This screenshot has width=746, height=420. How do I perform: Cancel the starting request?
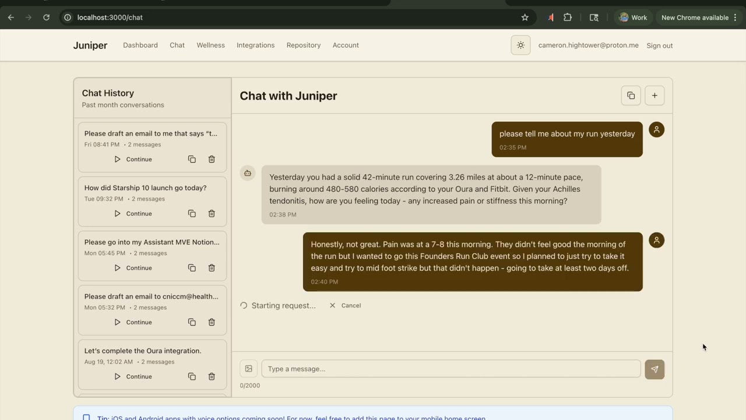(x=345, y=306)
